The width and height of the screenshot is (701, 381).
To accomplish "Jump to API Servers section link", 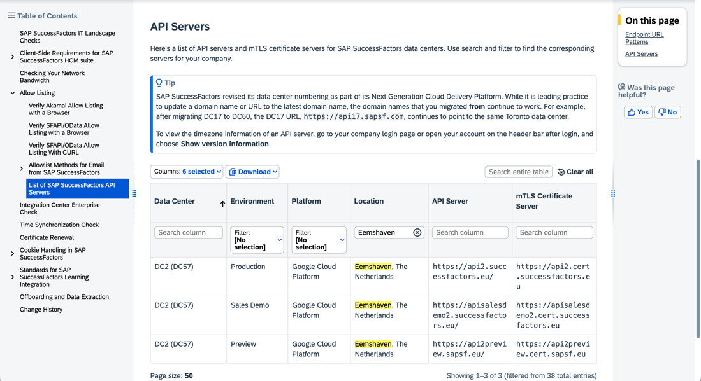I will [641, 54].
